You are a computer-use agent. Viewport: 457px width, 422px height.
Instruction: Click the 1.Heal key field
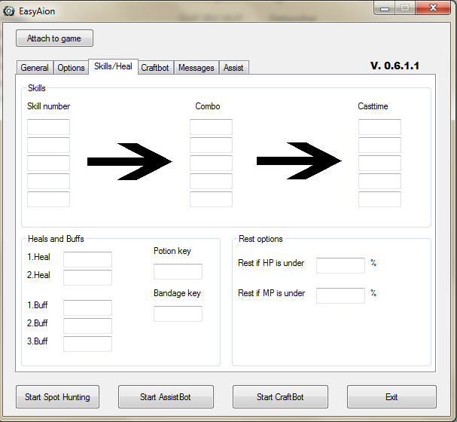[x=87, y=260]
